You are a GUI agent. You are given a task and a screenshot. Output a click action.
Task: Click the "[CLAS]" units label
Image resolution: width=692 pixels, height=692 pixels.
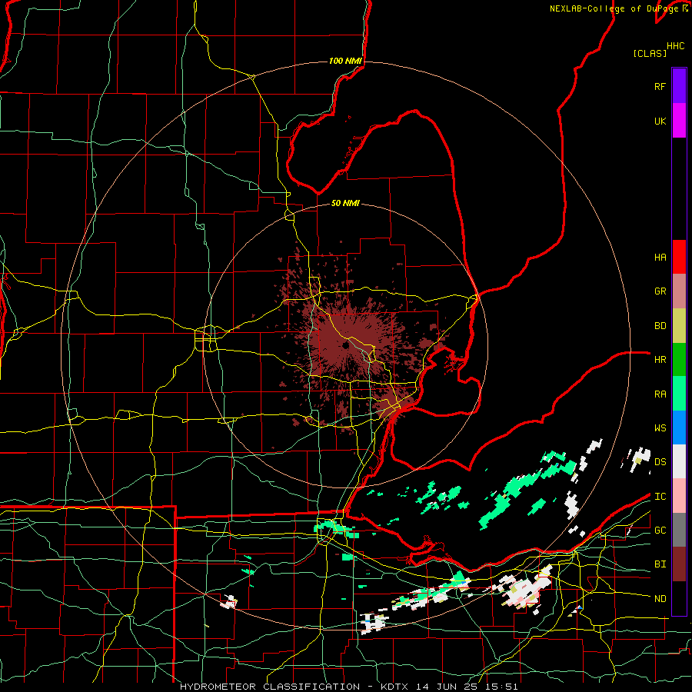[x=650, y=53]
